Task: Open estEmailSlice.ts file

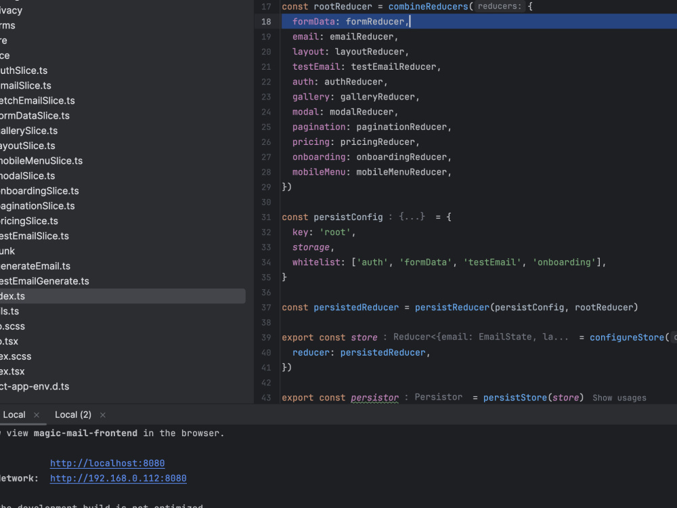Action: tap(34, 236)
